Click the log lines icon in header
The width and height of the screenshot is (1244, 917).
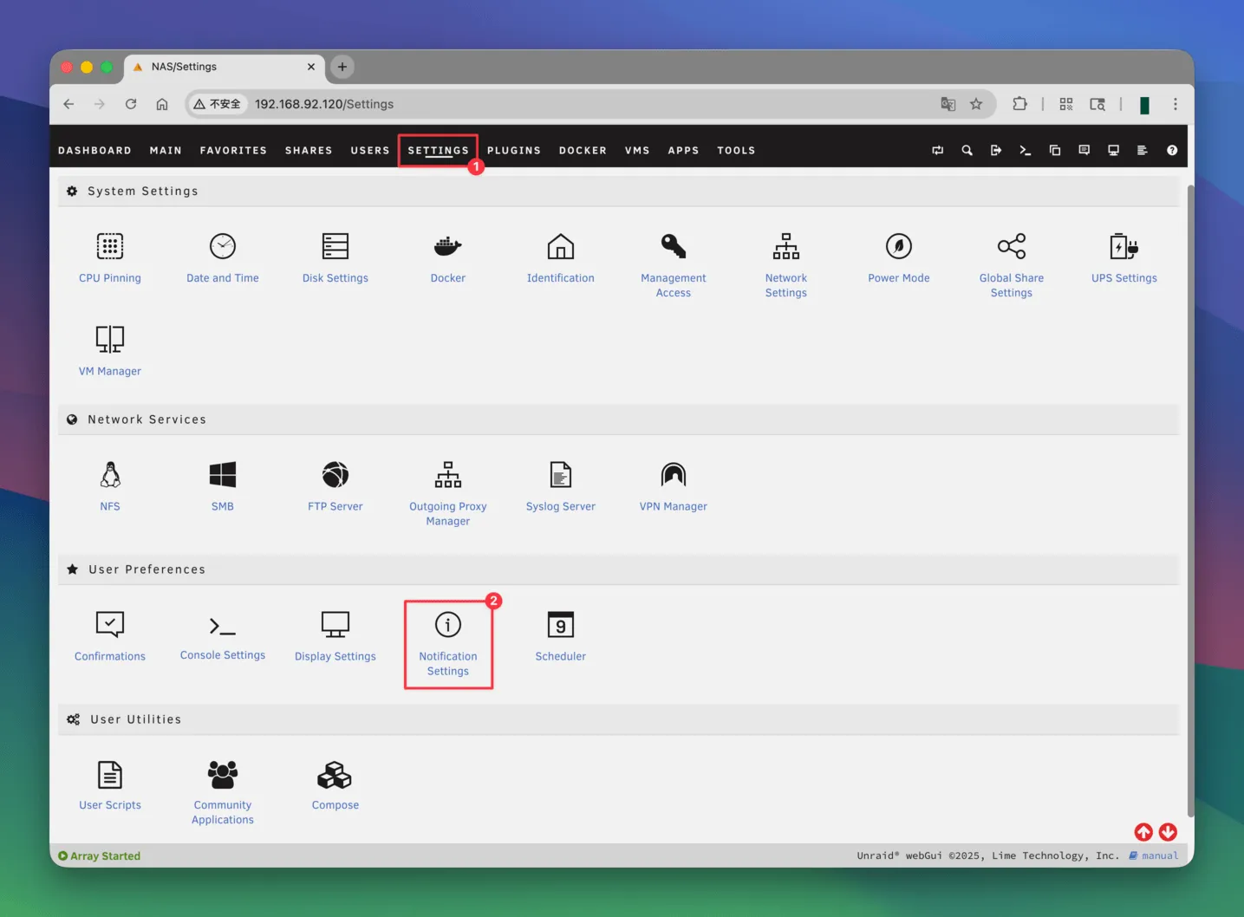click(1143, 150)
